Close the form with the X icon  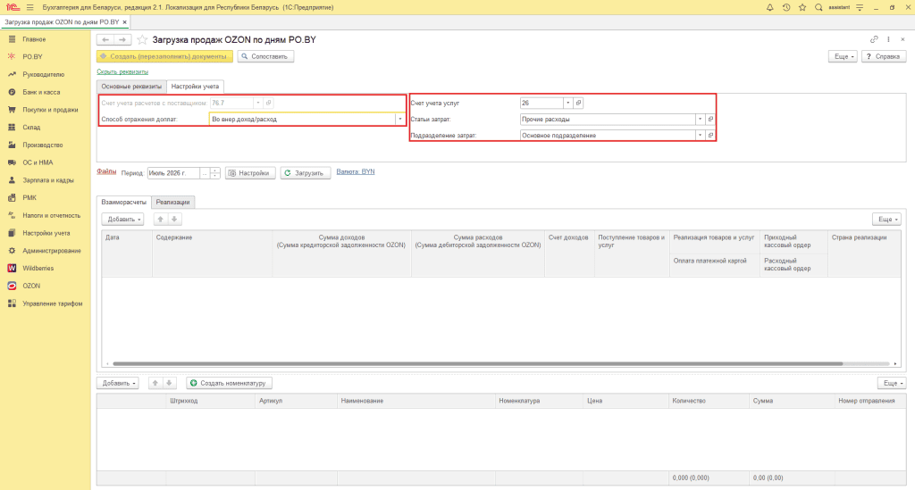(x=902, y=39)
